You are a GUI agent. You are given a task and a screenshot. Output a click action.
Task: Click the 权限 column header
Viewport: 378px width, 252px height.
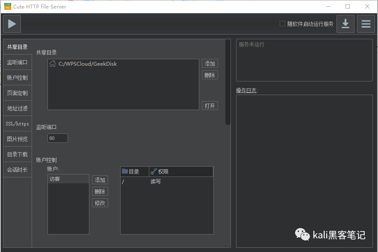[x=181, y=171]
